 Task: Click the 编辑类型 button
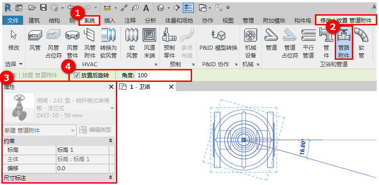[95, 130]
